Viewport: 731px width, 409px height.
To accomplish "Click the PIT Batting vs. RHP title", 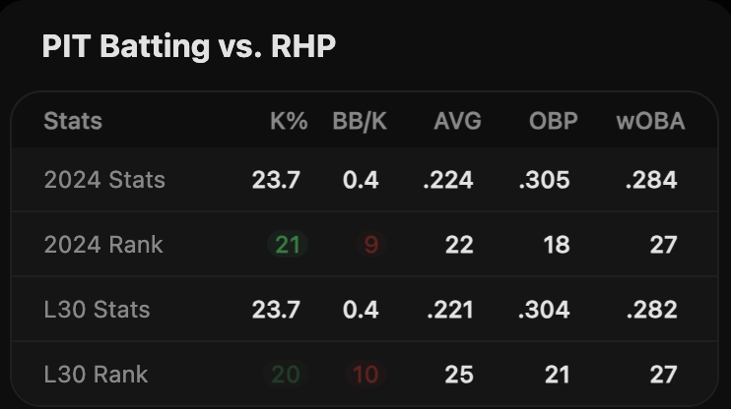I will pyautogui.click(x=189, y=46).
